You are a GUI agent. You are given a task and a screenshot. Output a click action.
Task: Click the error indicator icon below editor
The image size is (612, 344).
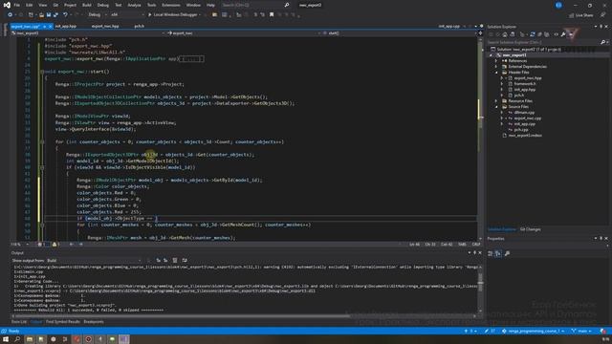pos(40,245)
